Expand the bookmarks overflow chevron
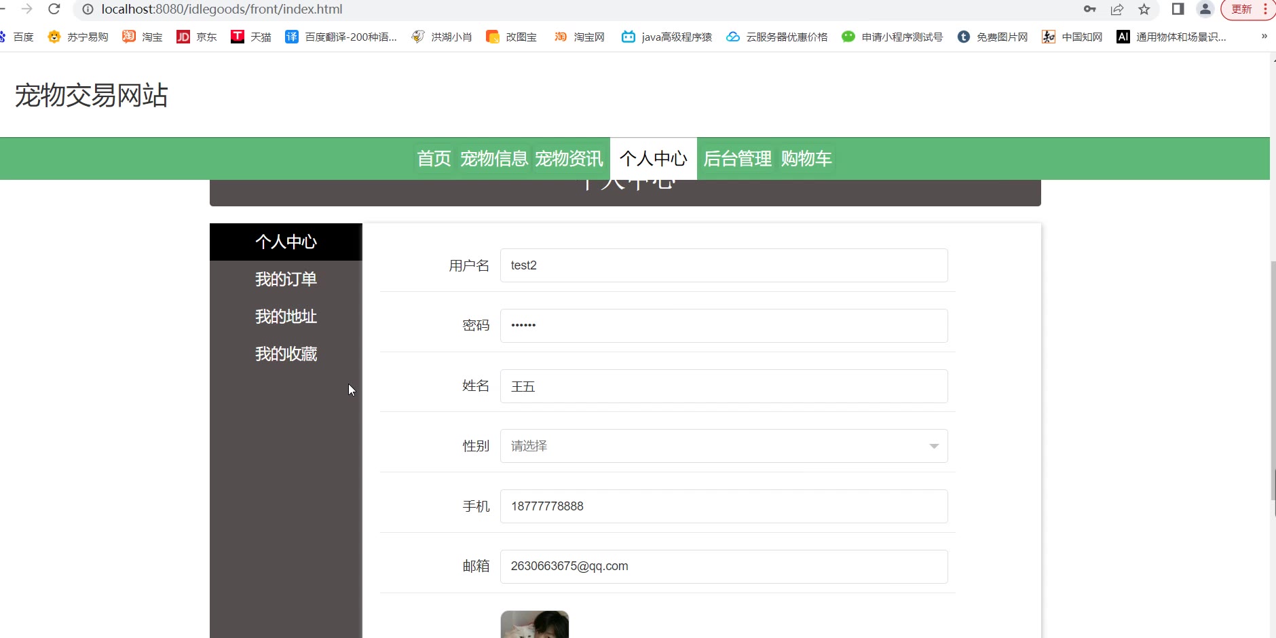Viewport: 1276px width, 638px height. pyautogui.click(x=1264, y=37)
